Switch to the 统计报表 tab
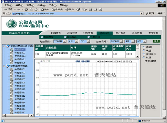The image size is (167, 123). 121,33
